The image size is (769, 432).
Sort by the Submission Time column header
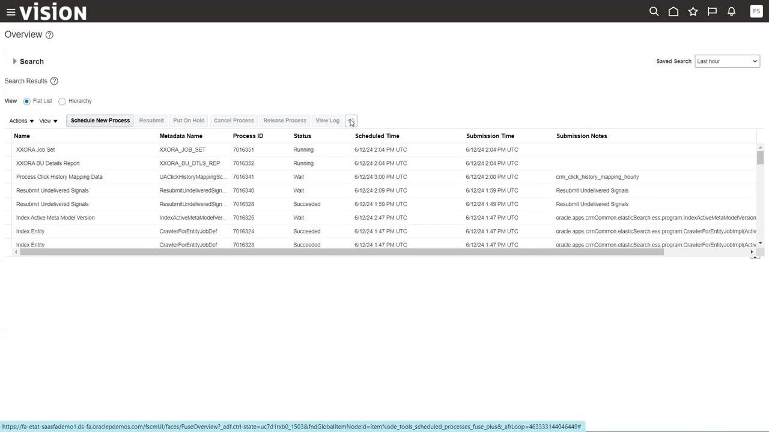click(x=490, y=136)
